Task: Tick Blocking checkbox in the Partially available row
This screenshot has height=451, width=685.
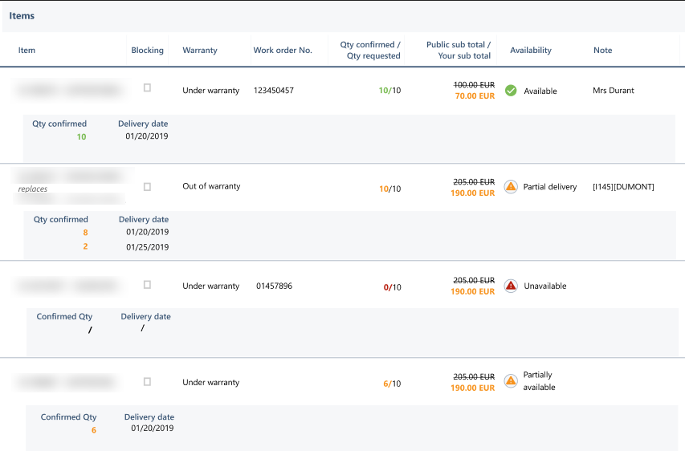Action: click(x=147, y=382)
